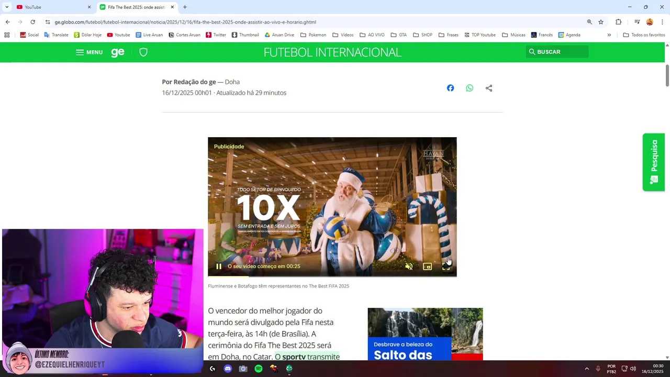This screenshot has height=377, width=670.
Task: Click the address bar URL
Action: (x=185, y=22)
